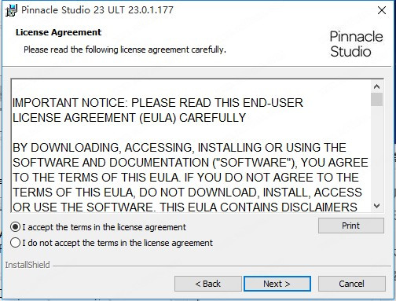Click the 'BY DOWNLOADING, ACCESSING' paragraph line

point(179,148)
